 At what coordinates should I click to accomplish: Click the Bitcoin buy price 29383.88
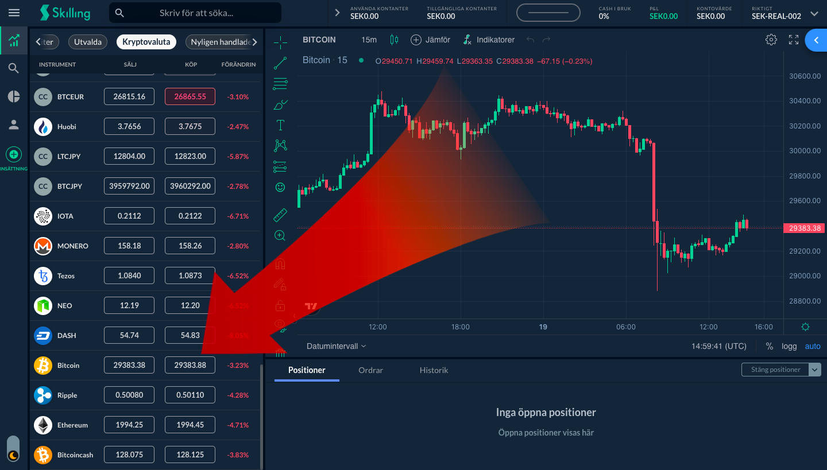[x=190, y=365]
